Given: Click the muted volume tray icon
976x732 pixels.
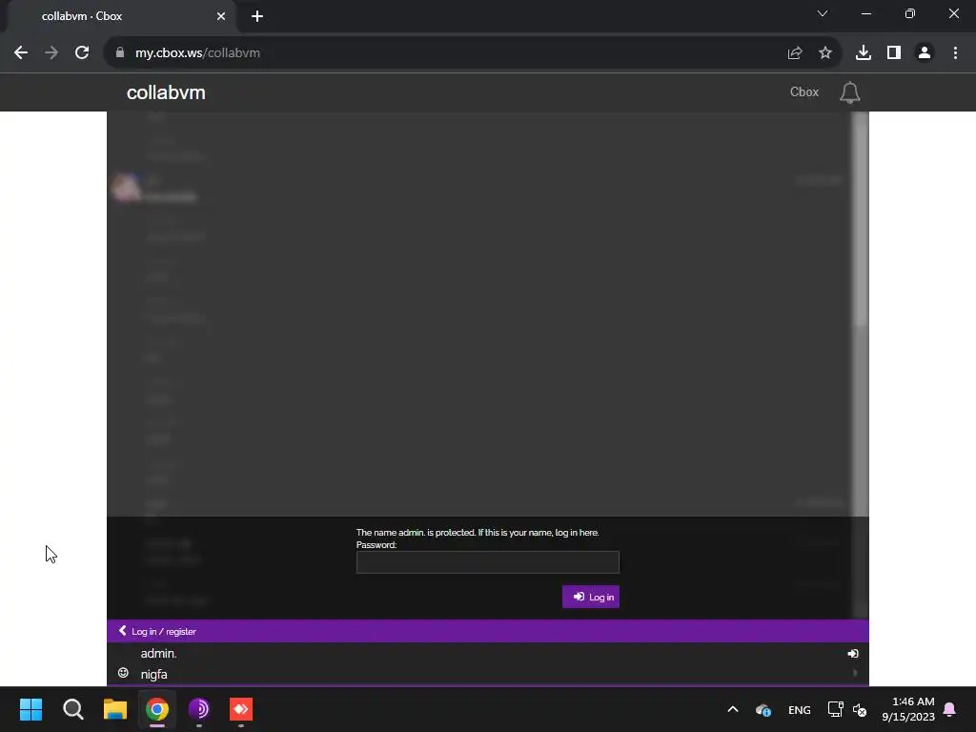Looking at the screenshot, I should click(860, 709).
